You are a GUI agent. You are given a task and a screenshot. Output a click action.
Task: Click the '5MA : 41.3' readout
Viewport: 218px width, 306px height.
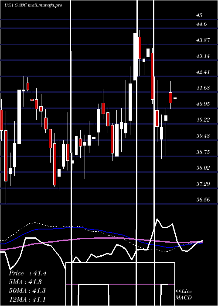(26, 282)
